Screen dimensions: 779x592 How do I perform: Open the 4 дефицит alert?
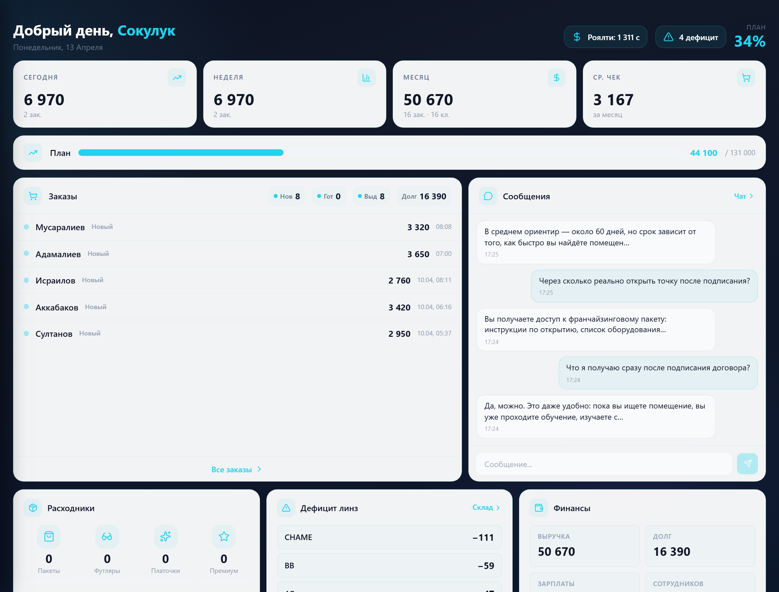click(690, 37)
